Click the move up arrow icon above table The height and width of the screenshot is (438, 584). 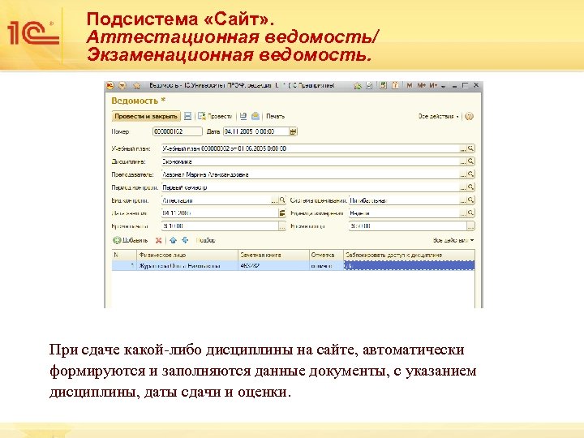[x=173, y=240]
